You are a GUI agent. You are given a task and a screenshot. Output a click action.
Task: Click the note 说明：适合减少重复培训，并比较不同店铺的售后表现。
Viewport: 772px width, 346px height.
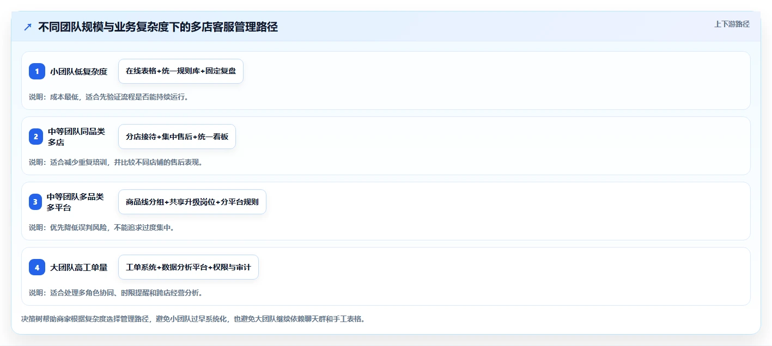click(116, 162)
